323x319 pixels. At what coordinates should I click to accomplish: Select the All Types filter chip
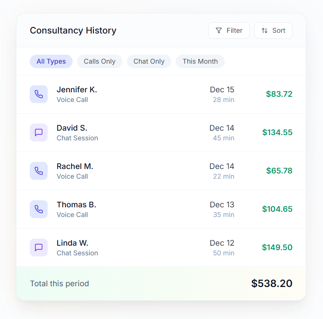(51, 61)
